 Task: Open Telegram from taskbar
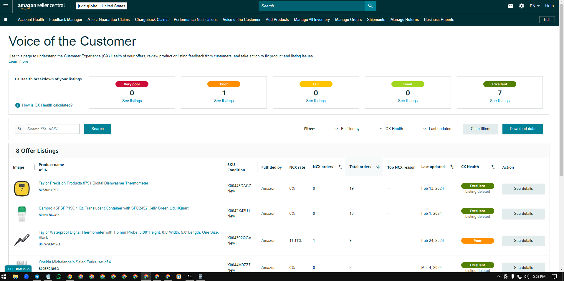(x=37, y=277)
